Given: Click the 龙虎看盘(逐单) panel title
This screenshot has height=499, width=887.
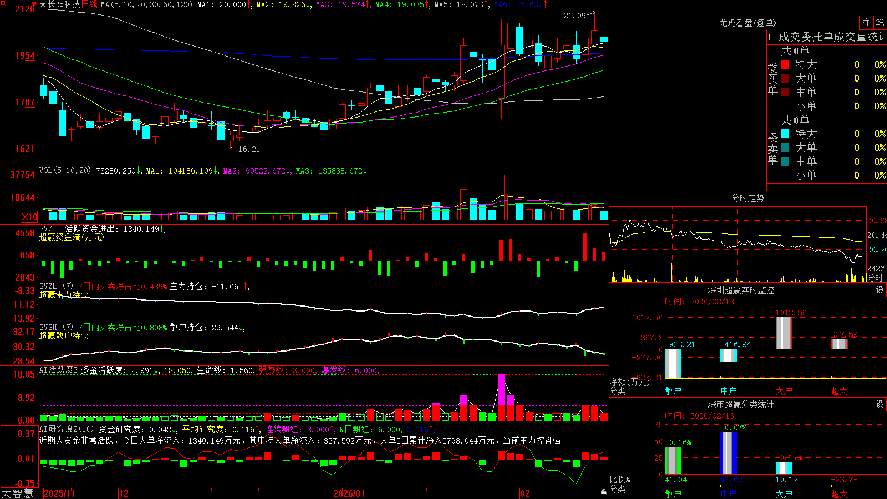Looking at the screenshot, I should [x=747, y=23].
